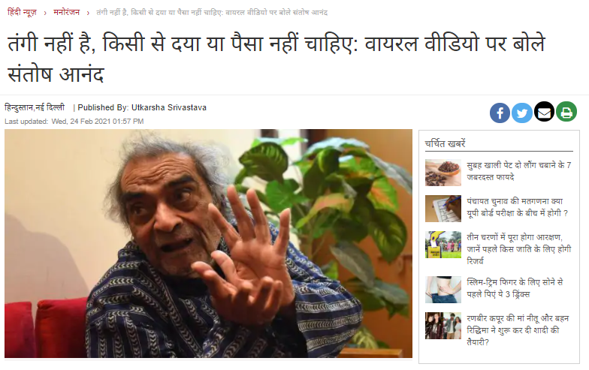Screen dimensions: 589x370
Task: Click the reservation story thumbnail
Action: pyautogui.click(x=443, y=245)
